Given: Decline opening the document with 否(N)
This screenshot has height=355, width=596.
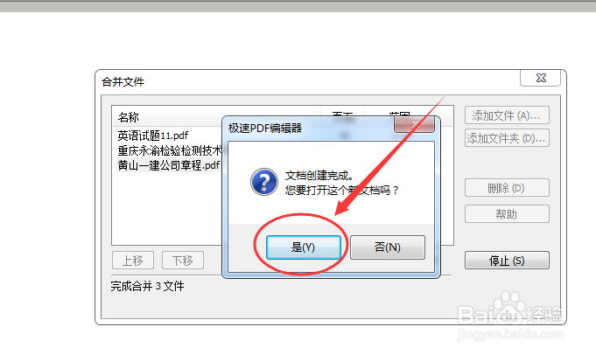Looking at the screenshot, I should point(388,247).
